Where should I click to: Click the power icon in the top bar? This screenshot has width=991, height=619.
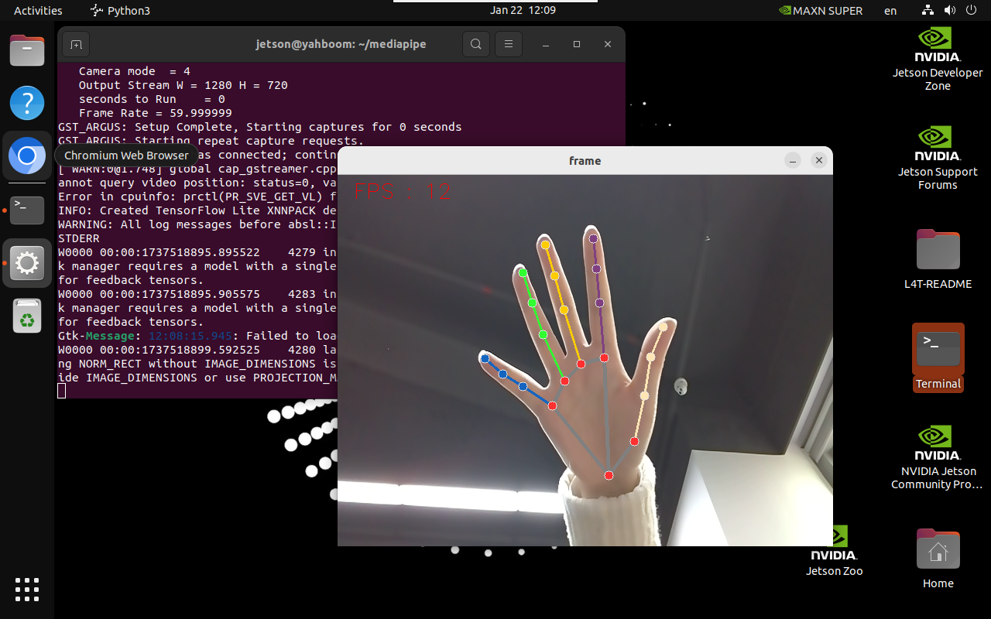(x=972, y=11)
